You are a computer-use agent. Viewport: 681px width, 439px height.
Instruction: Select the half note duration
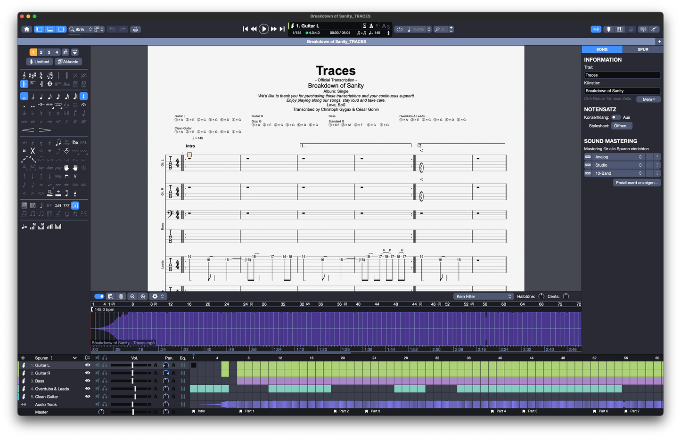33,97
